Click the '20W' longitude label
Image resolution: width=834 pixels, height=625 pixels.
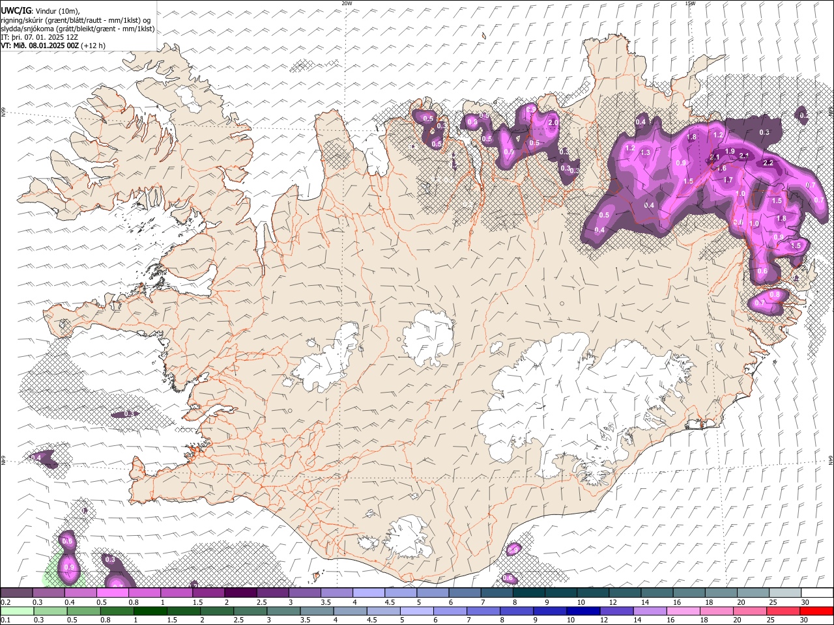347,3
